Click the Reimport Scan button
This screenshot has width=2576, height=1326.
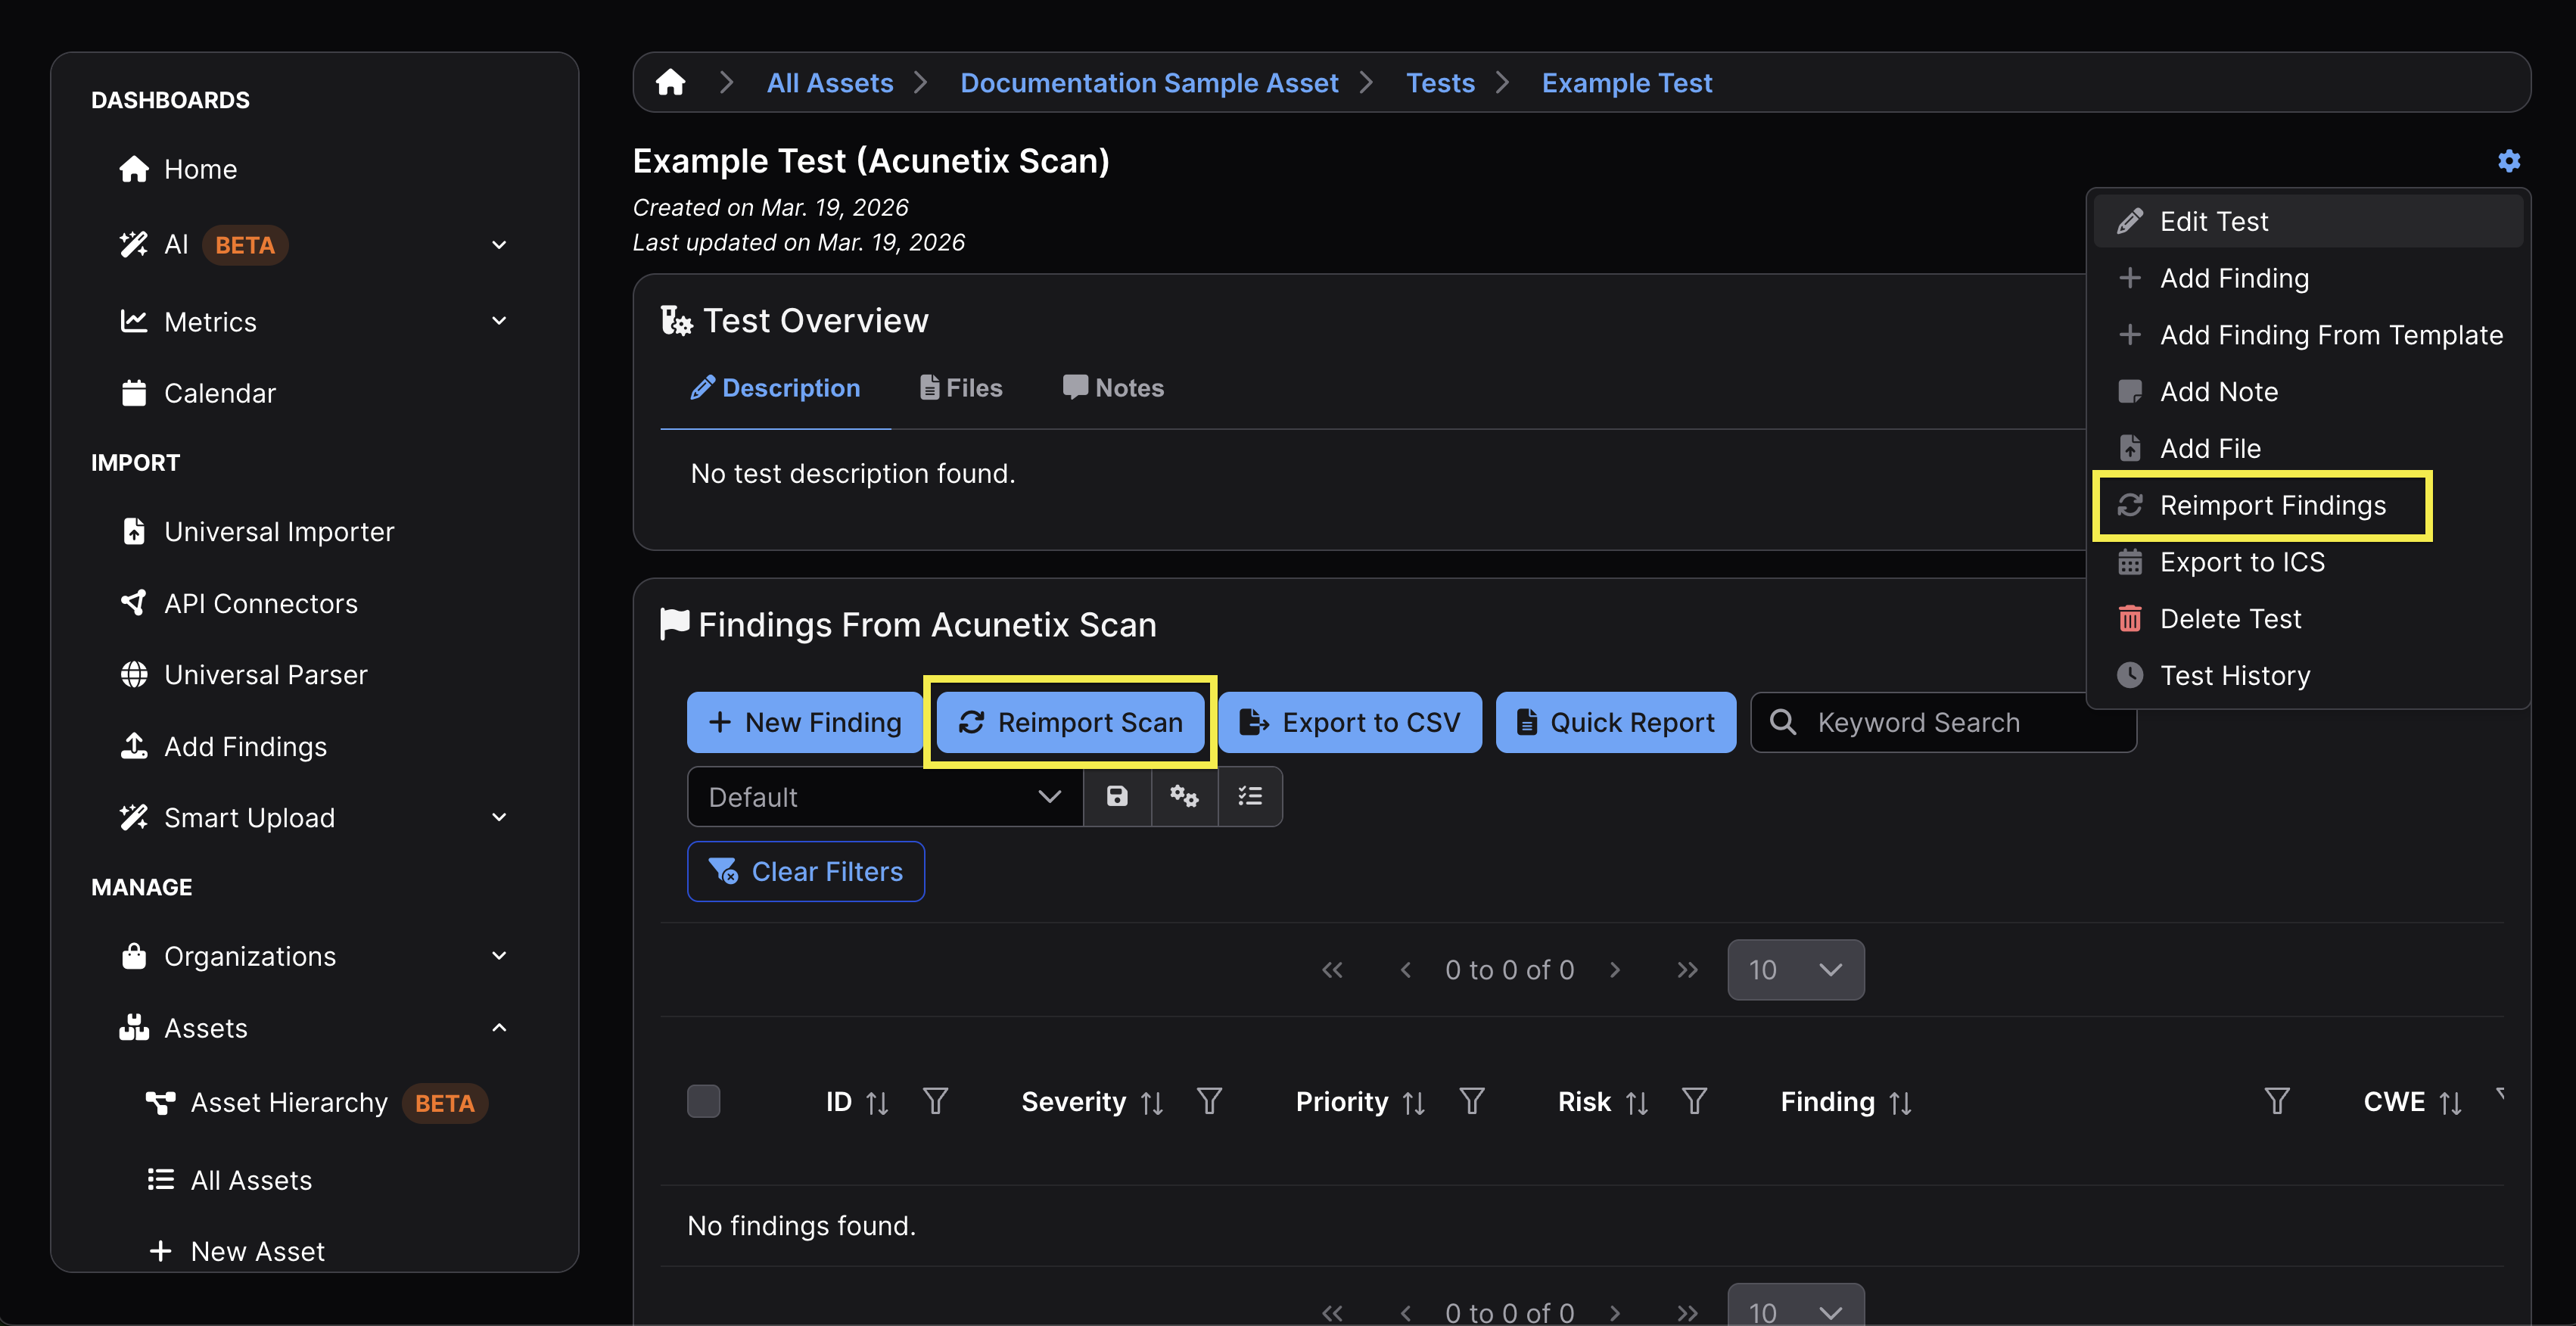[1070, 722]
